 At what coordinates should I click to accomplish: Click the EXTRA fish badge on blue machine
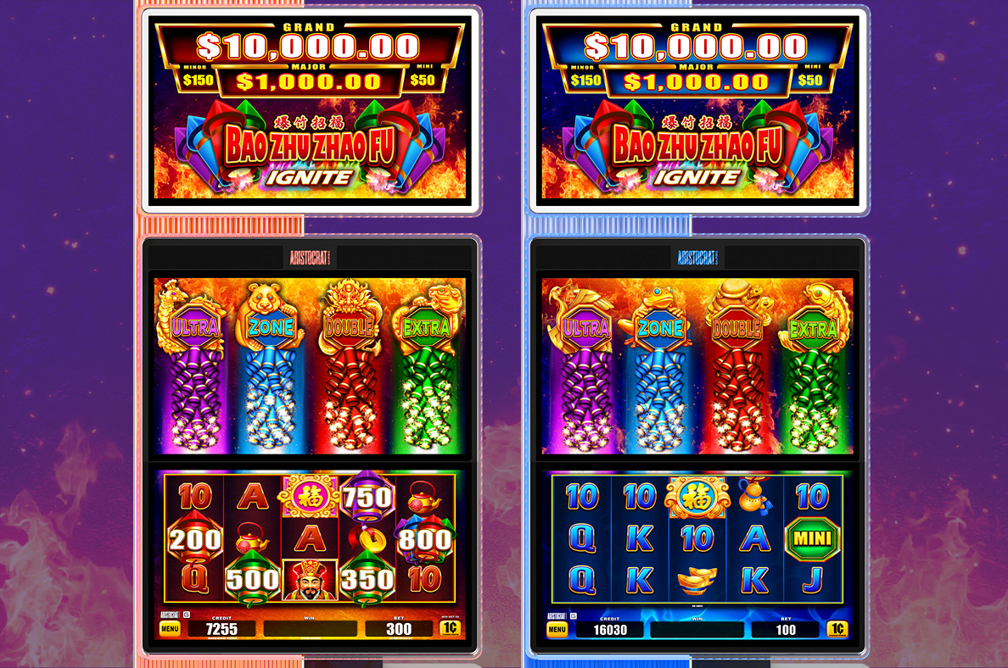click(x=814, y=330)
